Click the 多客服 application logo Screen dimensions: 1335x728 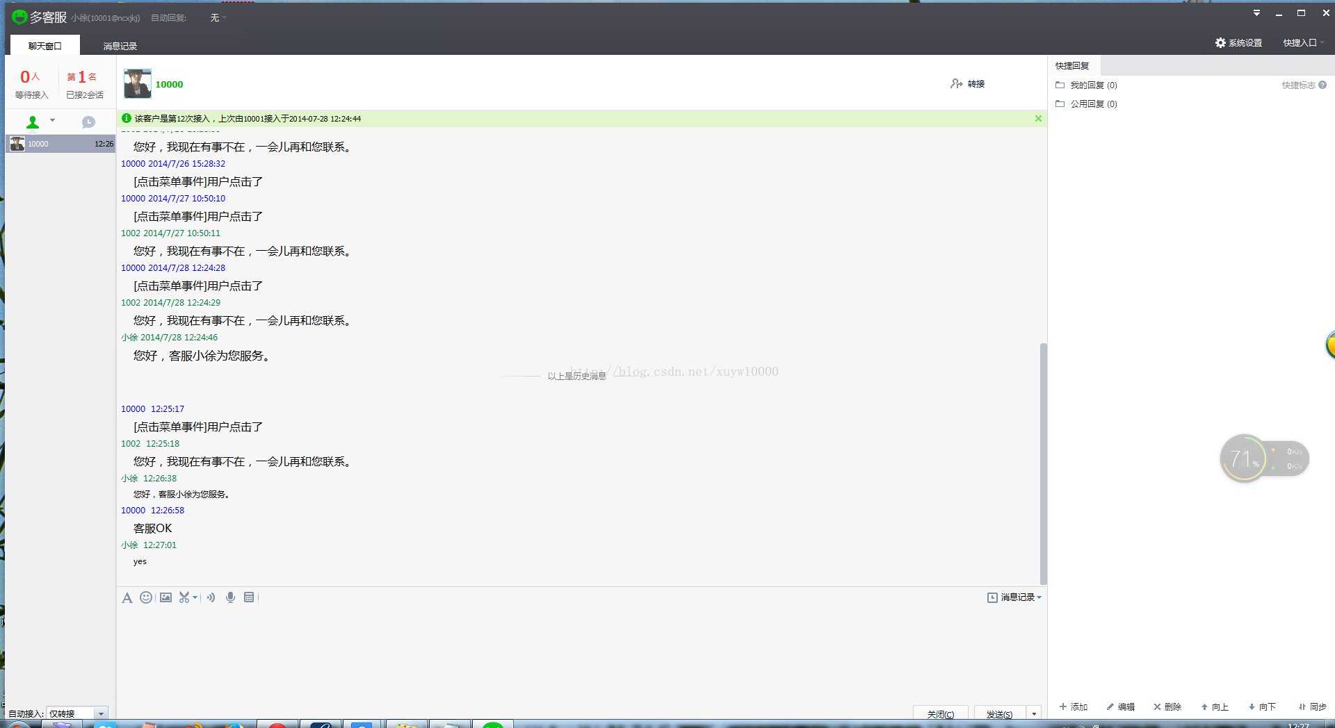point(19,17)
